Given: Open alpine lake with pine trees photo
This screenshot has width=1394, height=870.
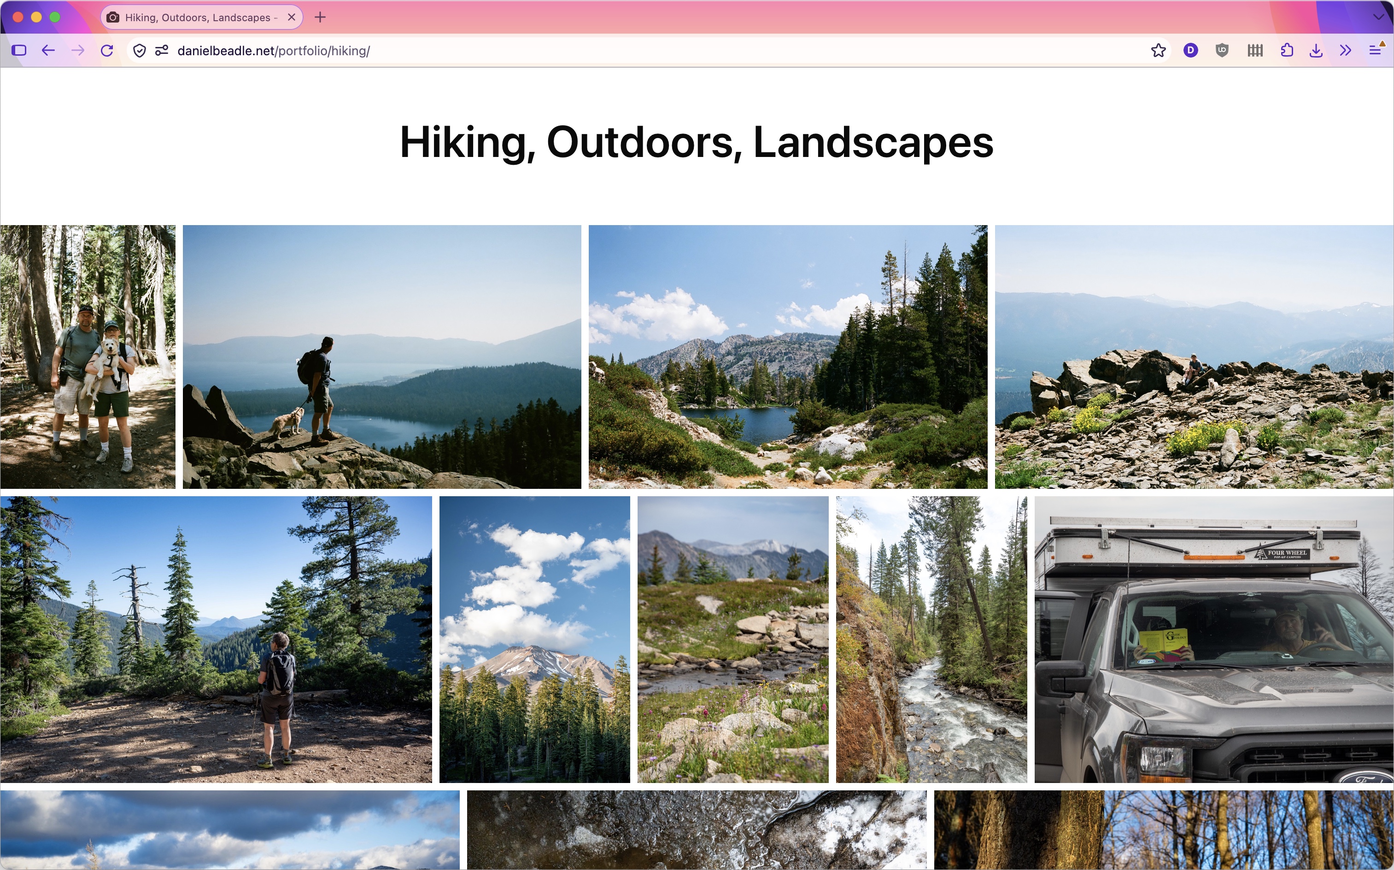Looking at the screenshot, I should tap(788, 357).
